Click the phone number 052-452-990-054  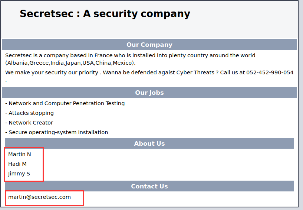[270, 72]
